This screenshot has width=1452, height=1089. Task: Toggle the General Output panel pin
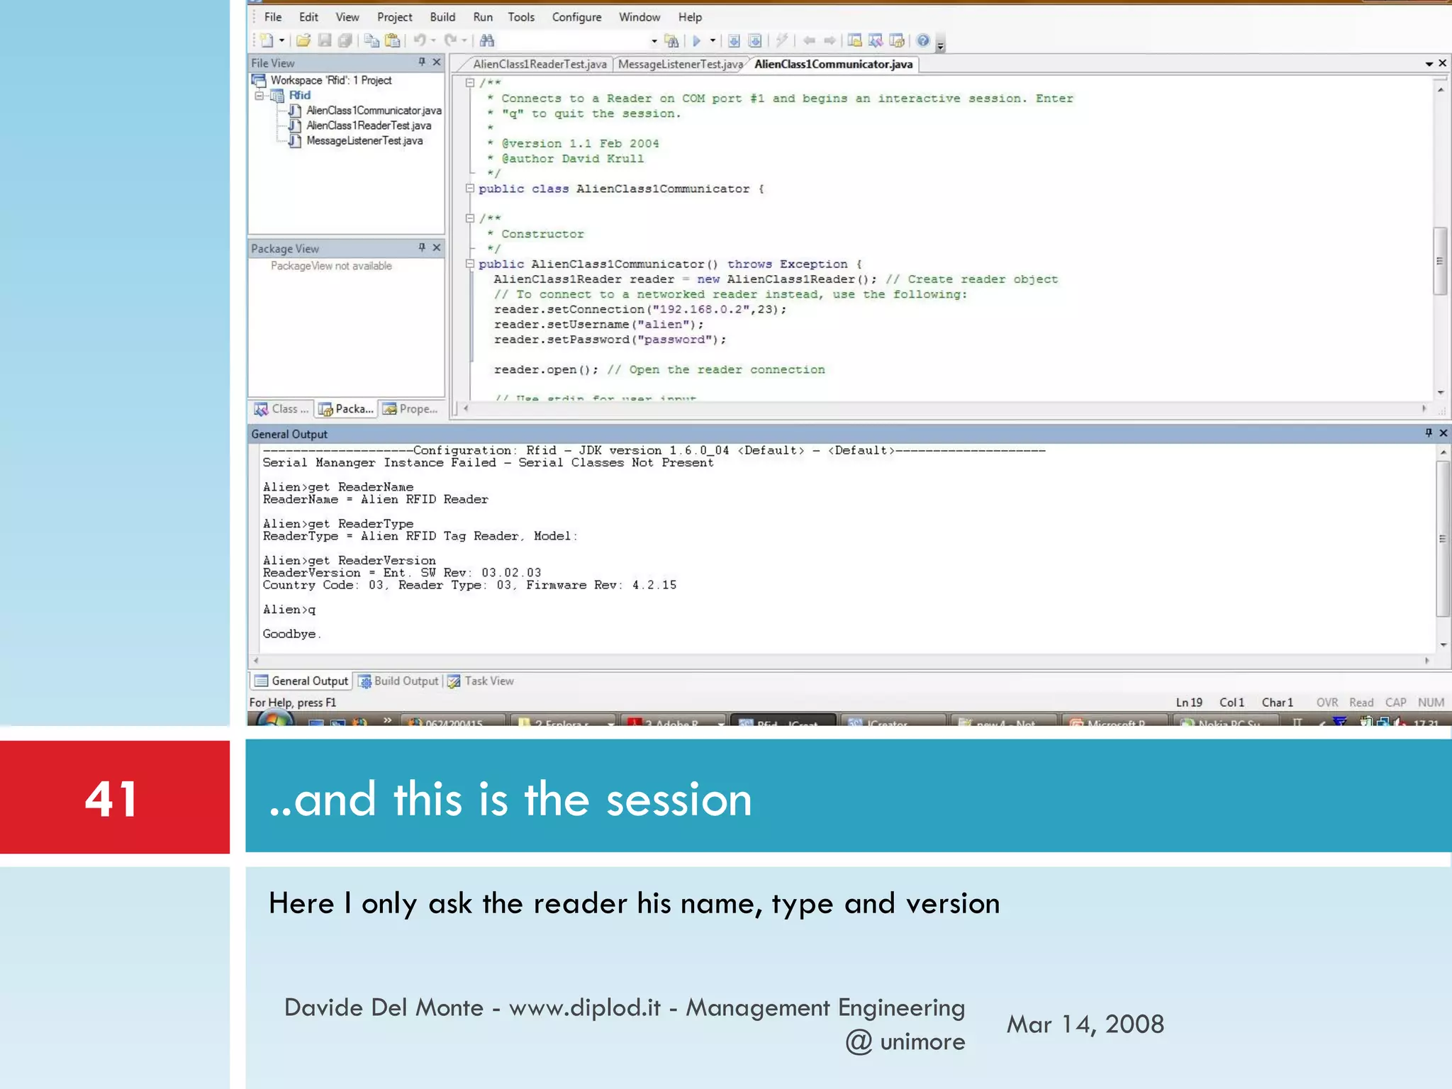tap(1429, 432)
